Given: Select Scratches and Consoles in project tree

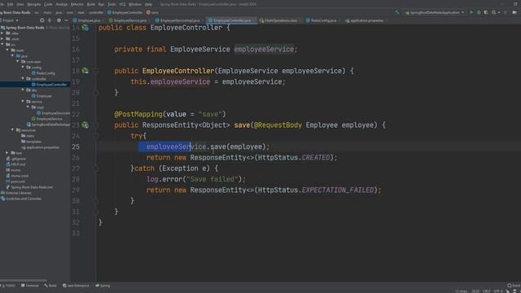Looking at the screenshot, I should pyautogui.click(x=24, y=199).
